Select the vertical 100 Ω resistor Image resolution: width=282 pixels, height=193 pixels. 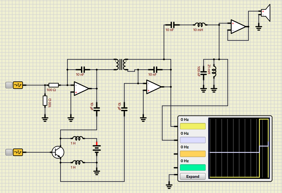pos(45,101)
